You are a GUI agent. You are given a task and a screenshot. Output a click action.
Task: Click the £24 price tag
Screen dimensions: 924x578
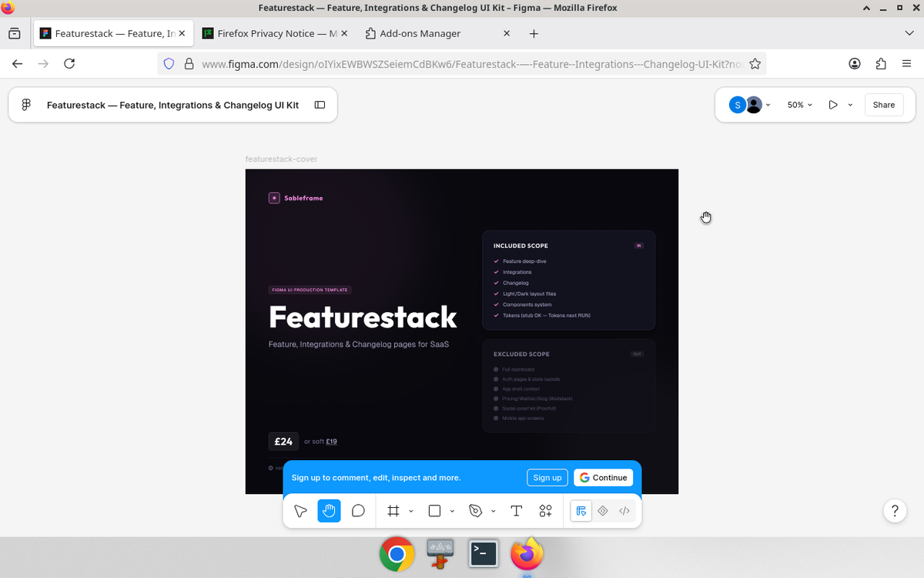click(x=283, y=442)
